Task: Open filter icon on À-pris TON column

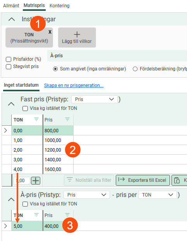Action: tap(36, 215)
